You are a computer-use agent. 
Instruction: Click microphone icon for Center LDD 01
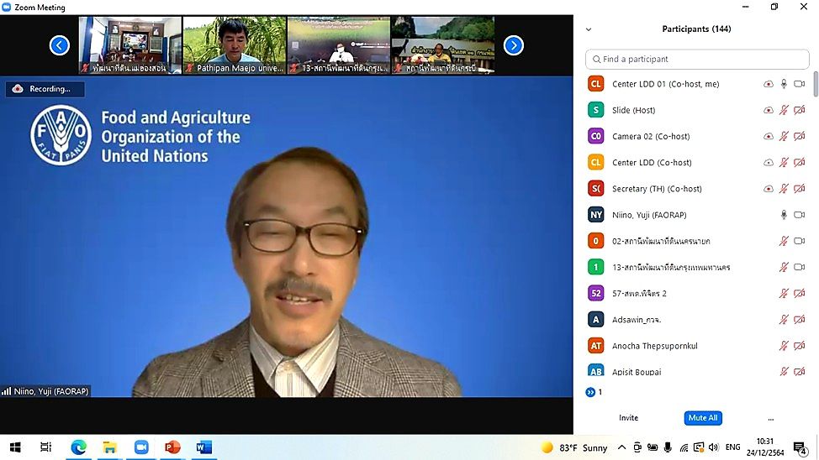[x=784, y=84]
